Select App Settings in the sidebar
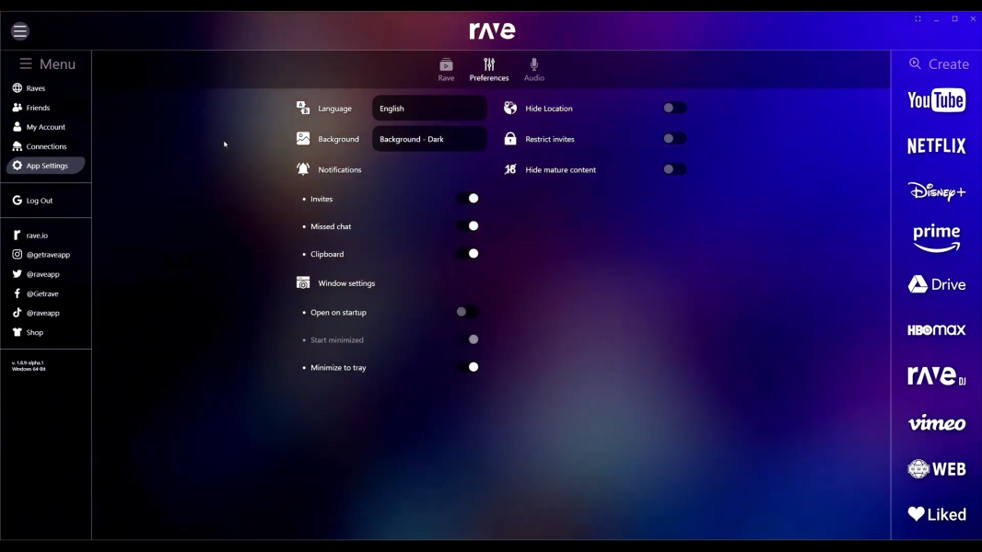This screenshot has width=982, height=552. [x=46, y=166]
